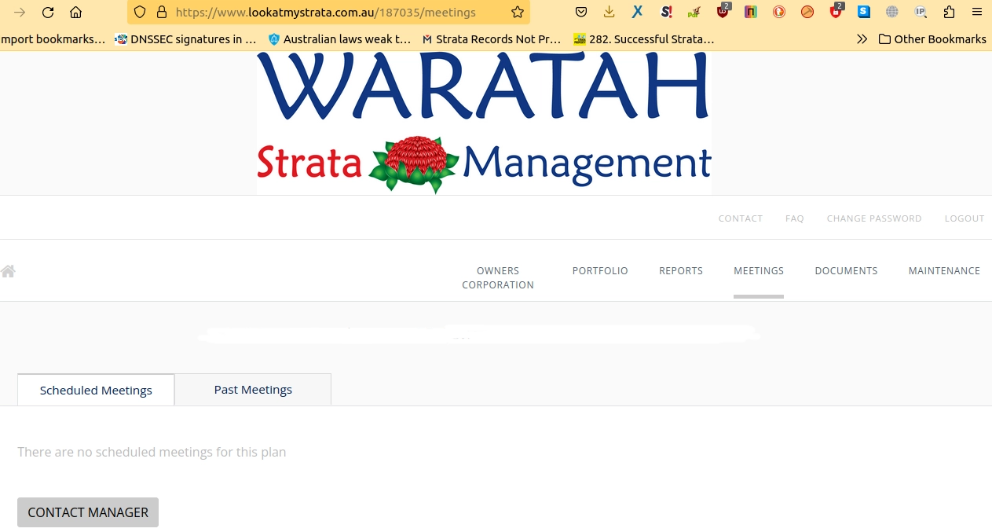Image resolution: width=992 pixels, height=532 pixels.
Task: Open Australian laws weak bookmark
Action: tap(339, 39)
